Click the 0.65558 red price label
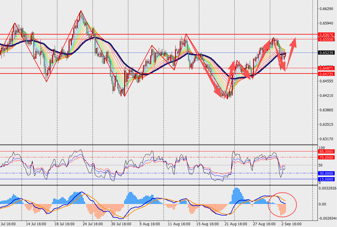337x227 pixels. pos(326,39)
